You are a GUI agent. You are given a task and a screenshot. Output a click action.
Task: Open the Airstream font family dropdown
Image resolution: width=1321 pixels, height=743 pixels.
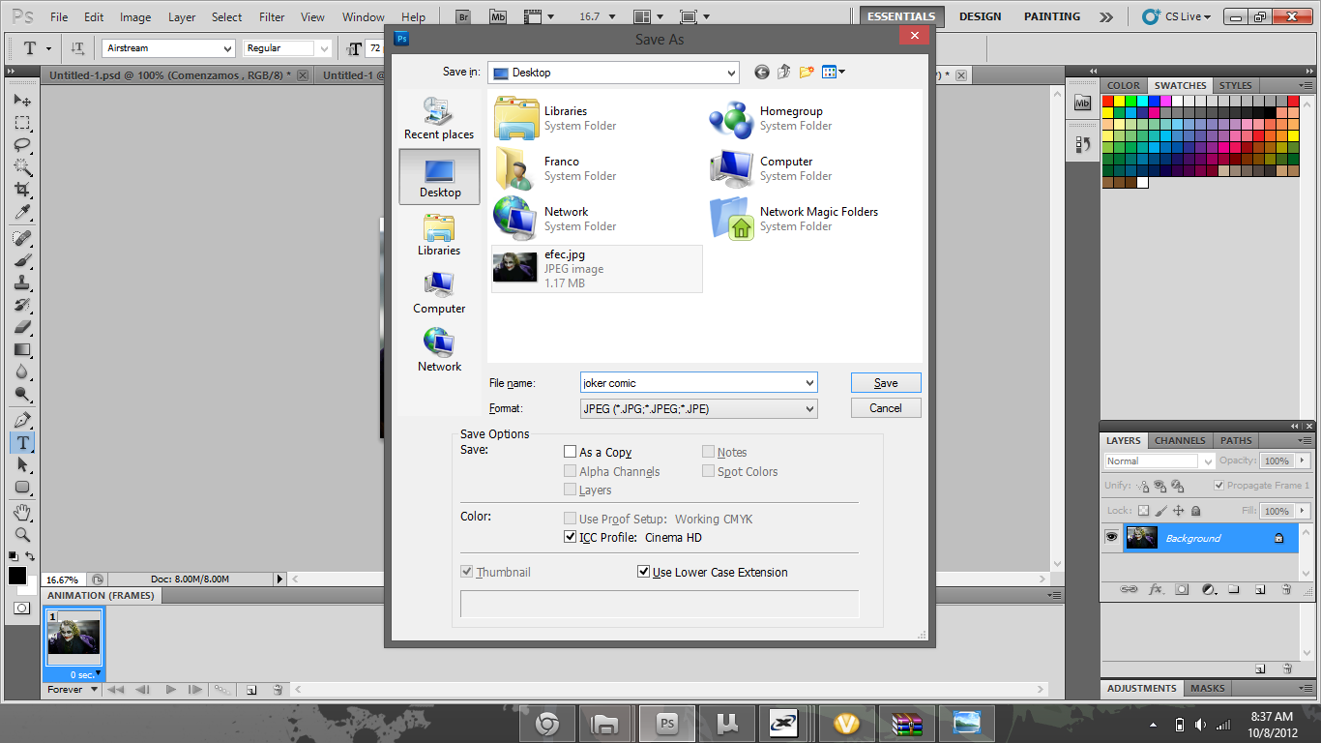[x=168, y=48]
